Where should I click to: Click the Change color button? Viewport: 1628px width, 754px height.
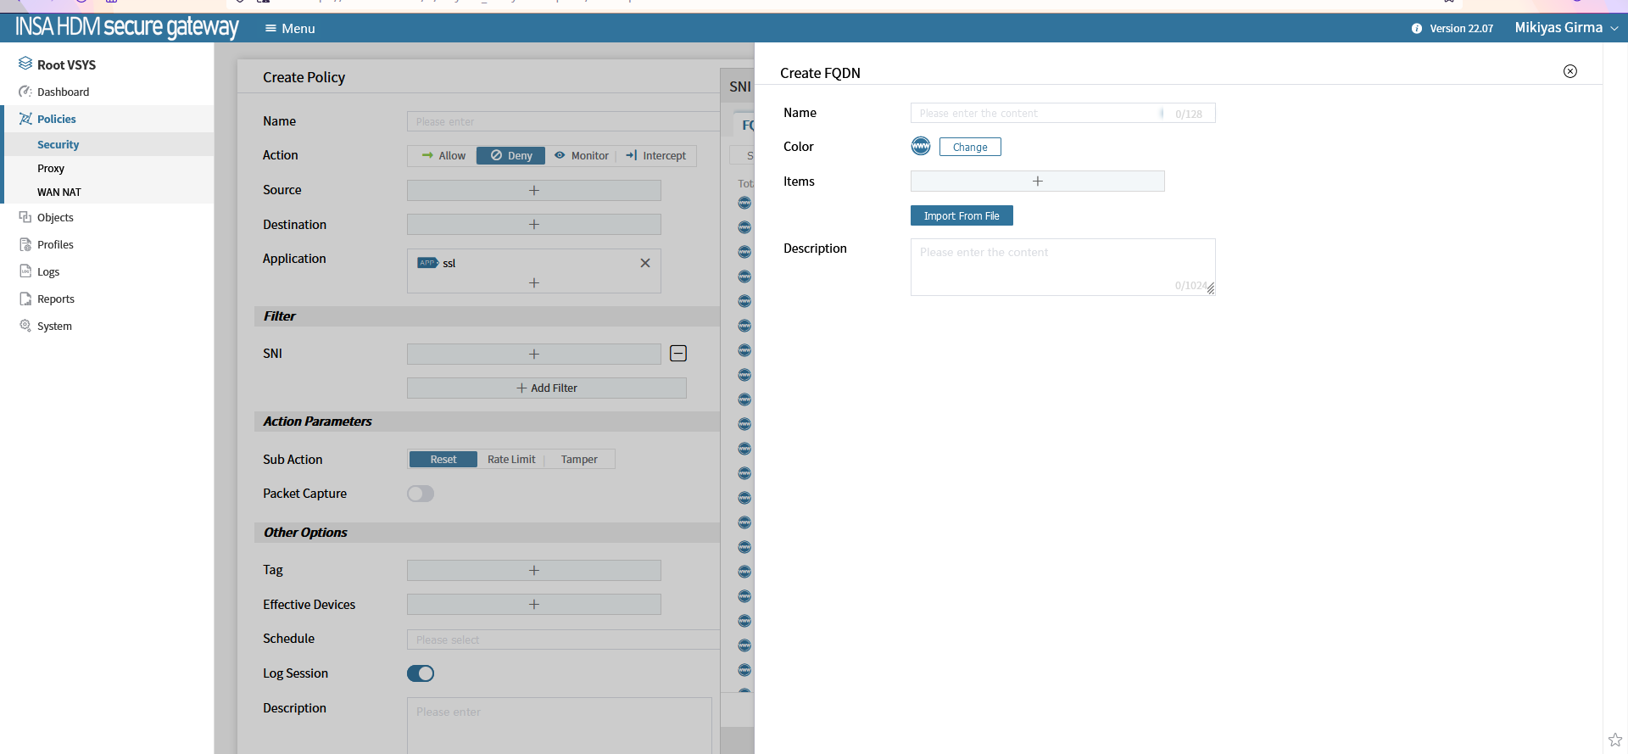[x=969, y=148]
